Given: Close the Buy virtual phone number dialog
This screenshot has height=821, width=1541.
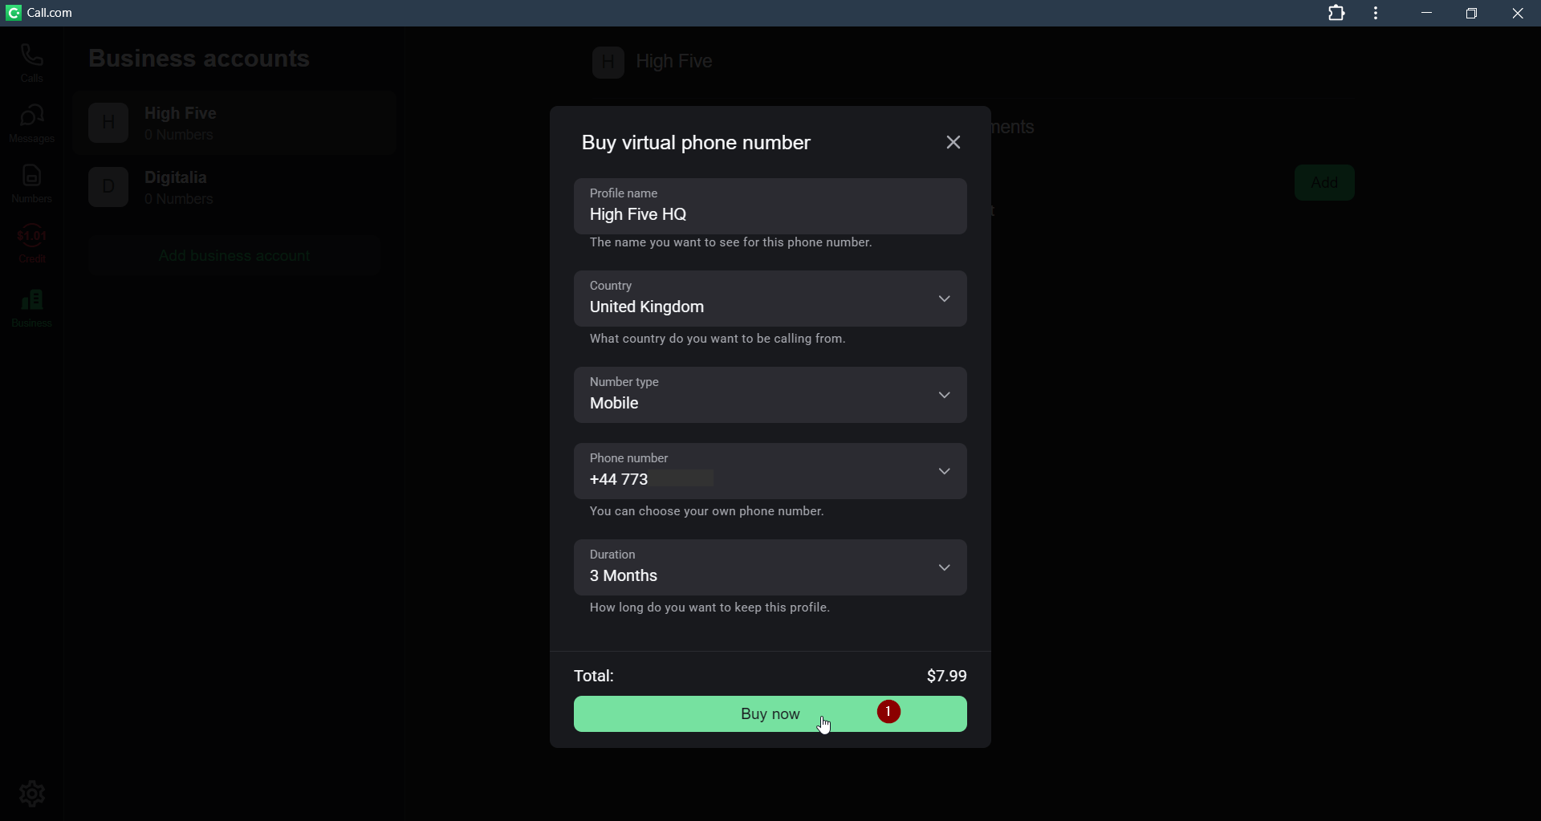Looking at the screenshot, I should click(953, 143).
